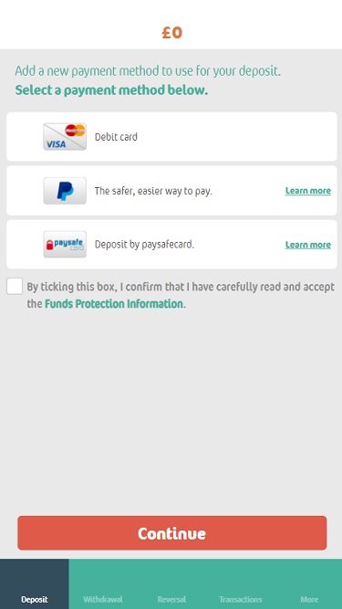
Task: Open the More tab
Action: 309,584
